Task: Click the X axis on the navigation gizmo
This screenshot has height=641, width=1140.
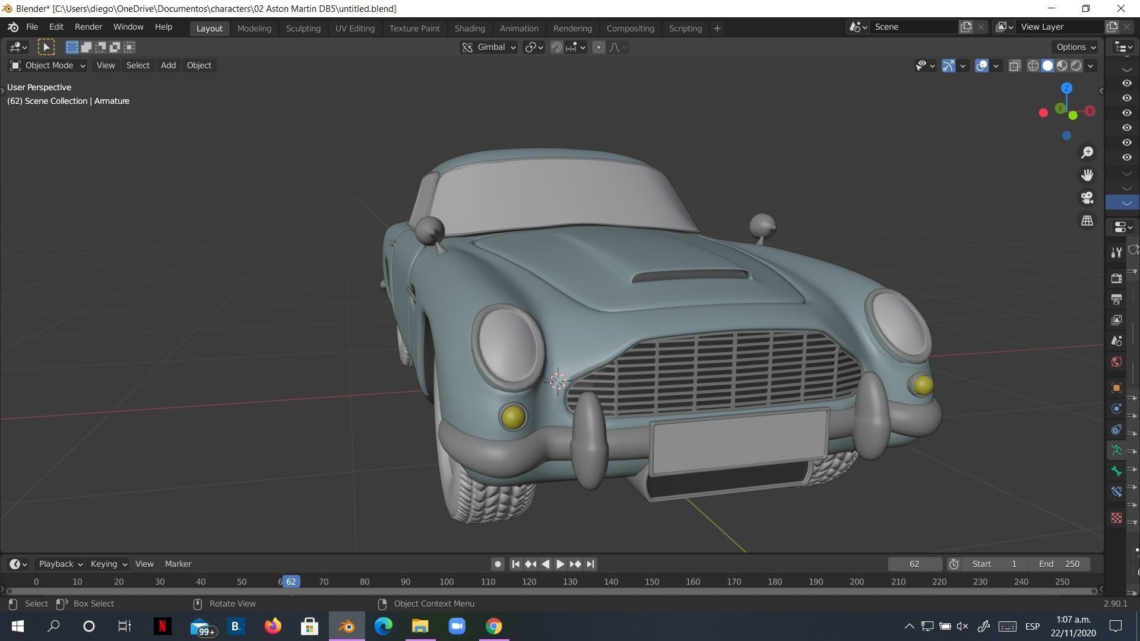Action: tap(1090, 111)
